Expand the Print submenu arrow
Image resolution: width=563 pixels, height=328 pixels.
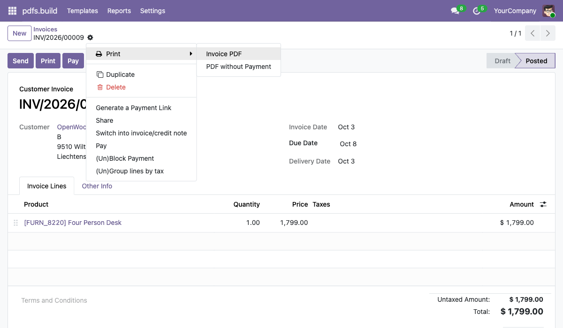[x=190, y=54]
